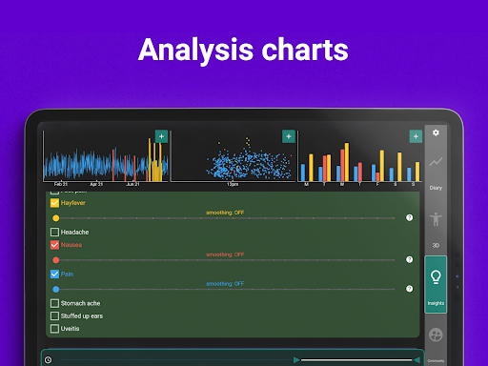The width and height of the screenshot is (488, 366).
Task: Uncheck the Pain checkbox
Action: point(54,274)
